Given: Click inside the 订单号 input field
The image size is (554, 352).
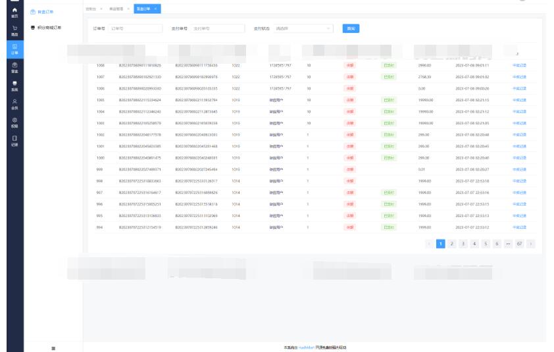Looking at the screenshot, I should coord(135,29).
